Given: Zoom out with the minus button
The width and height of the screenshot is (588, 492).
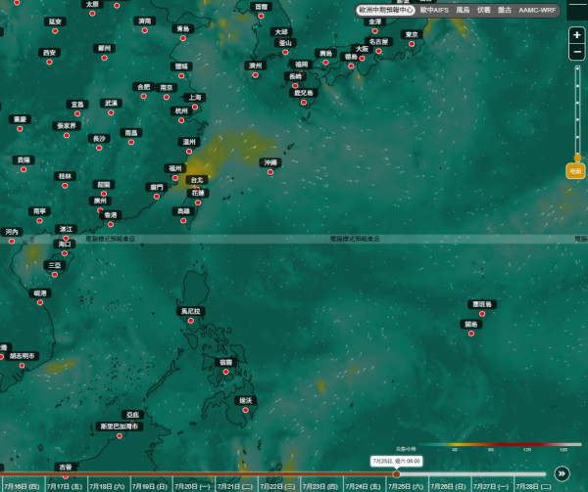Looking at the screenshot, I should pyautogui.click(x=577, y=52).
